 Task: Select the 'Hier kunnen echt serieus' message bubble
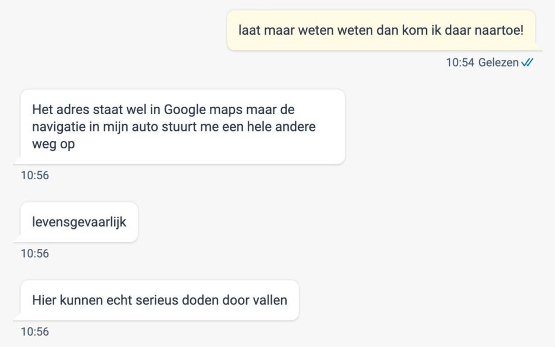[x=160, y=300]
